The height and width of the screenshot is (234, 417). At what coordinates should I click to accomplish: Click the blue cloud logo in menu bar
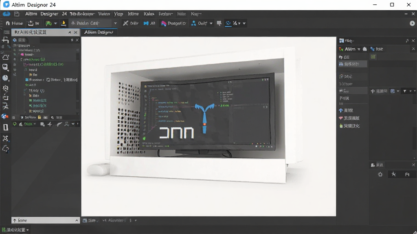point(7,14)
